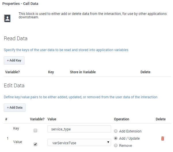Click the Properties - Call Data title

20,4
